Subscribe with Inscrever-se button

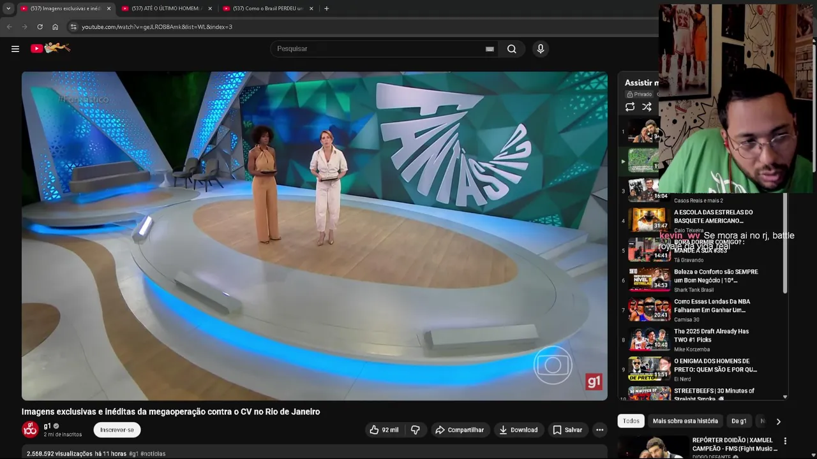coord(117,430)
